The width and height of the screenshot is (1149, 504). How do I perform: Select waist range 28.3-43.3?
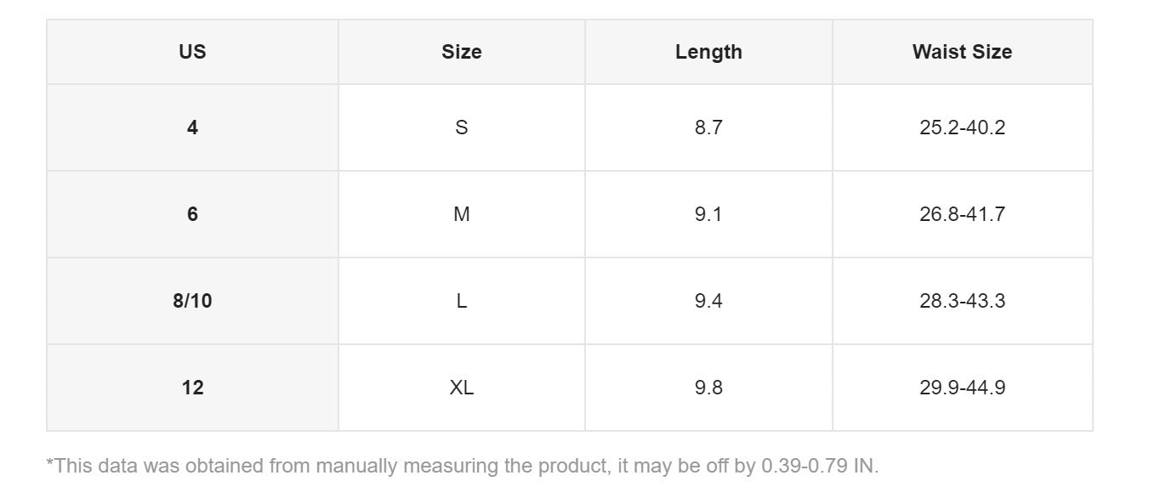point(962,301)
